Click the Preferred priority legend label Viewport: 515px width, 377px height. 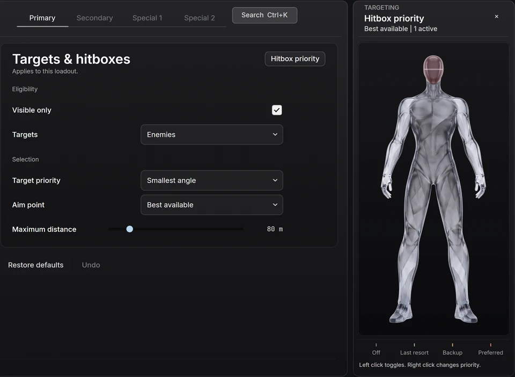[x=490, y=352]
